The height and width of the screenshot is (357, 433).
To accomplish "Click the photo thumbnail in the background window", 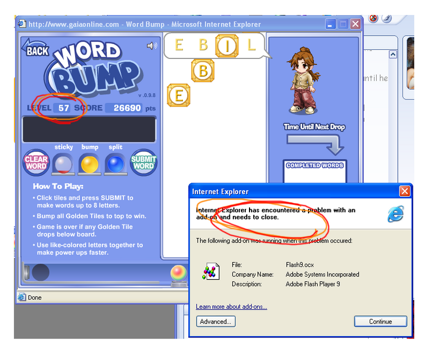I will (x=410, y=63).
